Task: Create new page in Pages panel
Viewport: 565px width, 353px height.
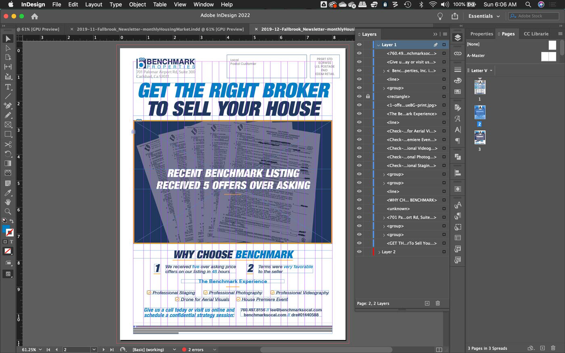Action: point(543,348)
